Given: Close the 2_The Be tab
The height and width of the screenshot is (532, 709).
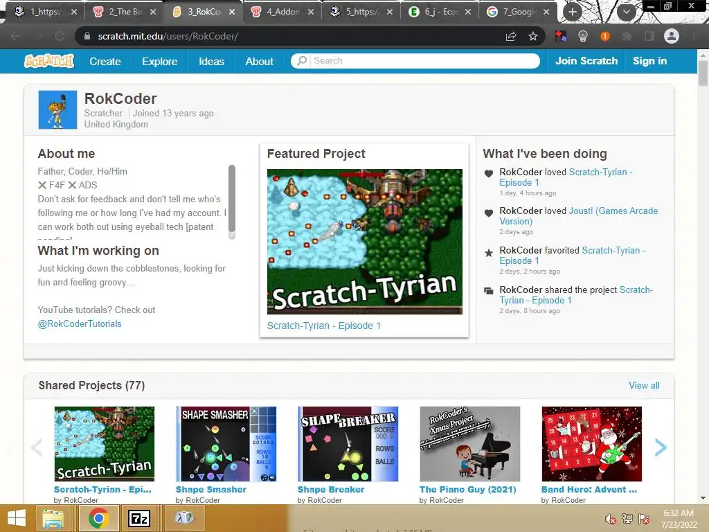Looking at the screenshot, I should pyautogui.click(x=153, y=12).
